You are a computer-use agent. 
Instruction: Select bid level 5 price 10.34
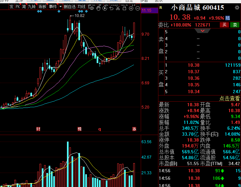[x=194, y=92]
